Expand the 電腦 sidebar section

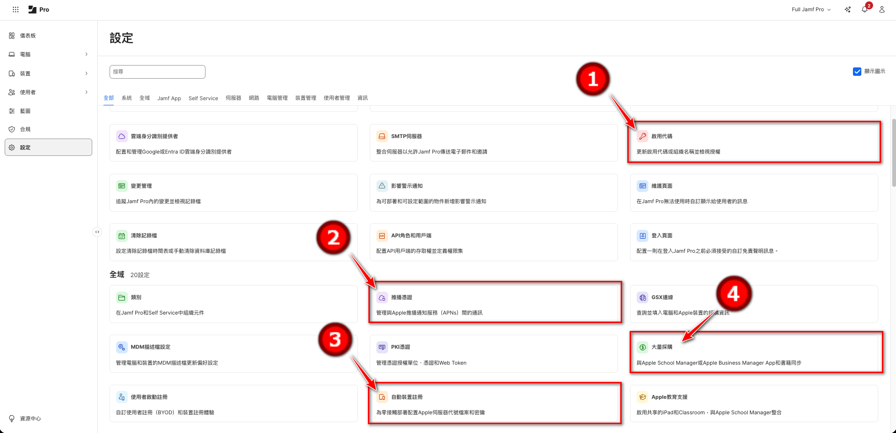coord(86,54)
